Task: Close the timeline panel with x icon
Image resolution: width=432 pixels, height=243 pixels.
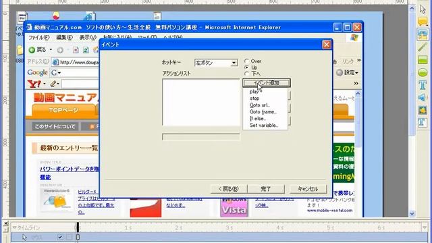Action: click(6, 223)
